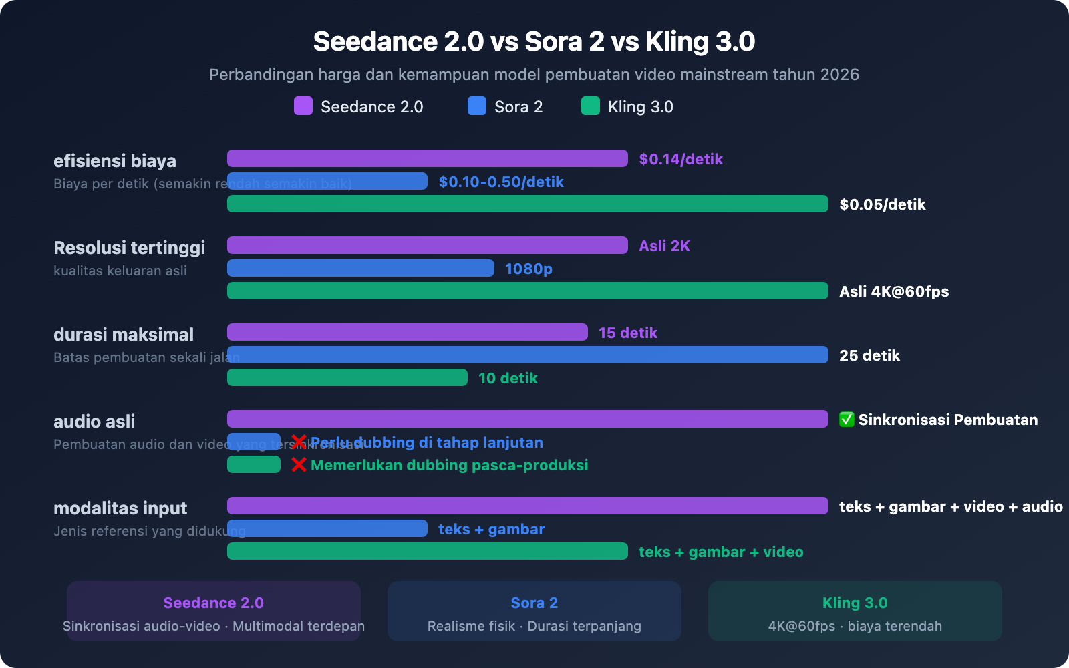
Task: Toggle the Sora 2 legend entry visibility
Action: (x=518, y=106)
